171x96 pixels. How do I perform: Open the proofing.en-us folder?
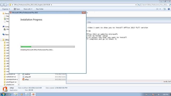(10, 82)
